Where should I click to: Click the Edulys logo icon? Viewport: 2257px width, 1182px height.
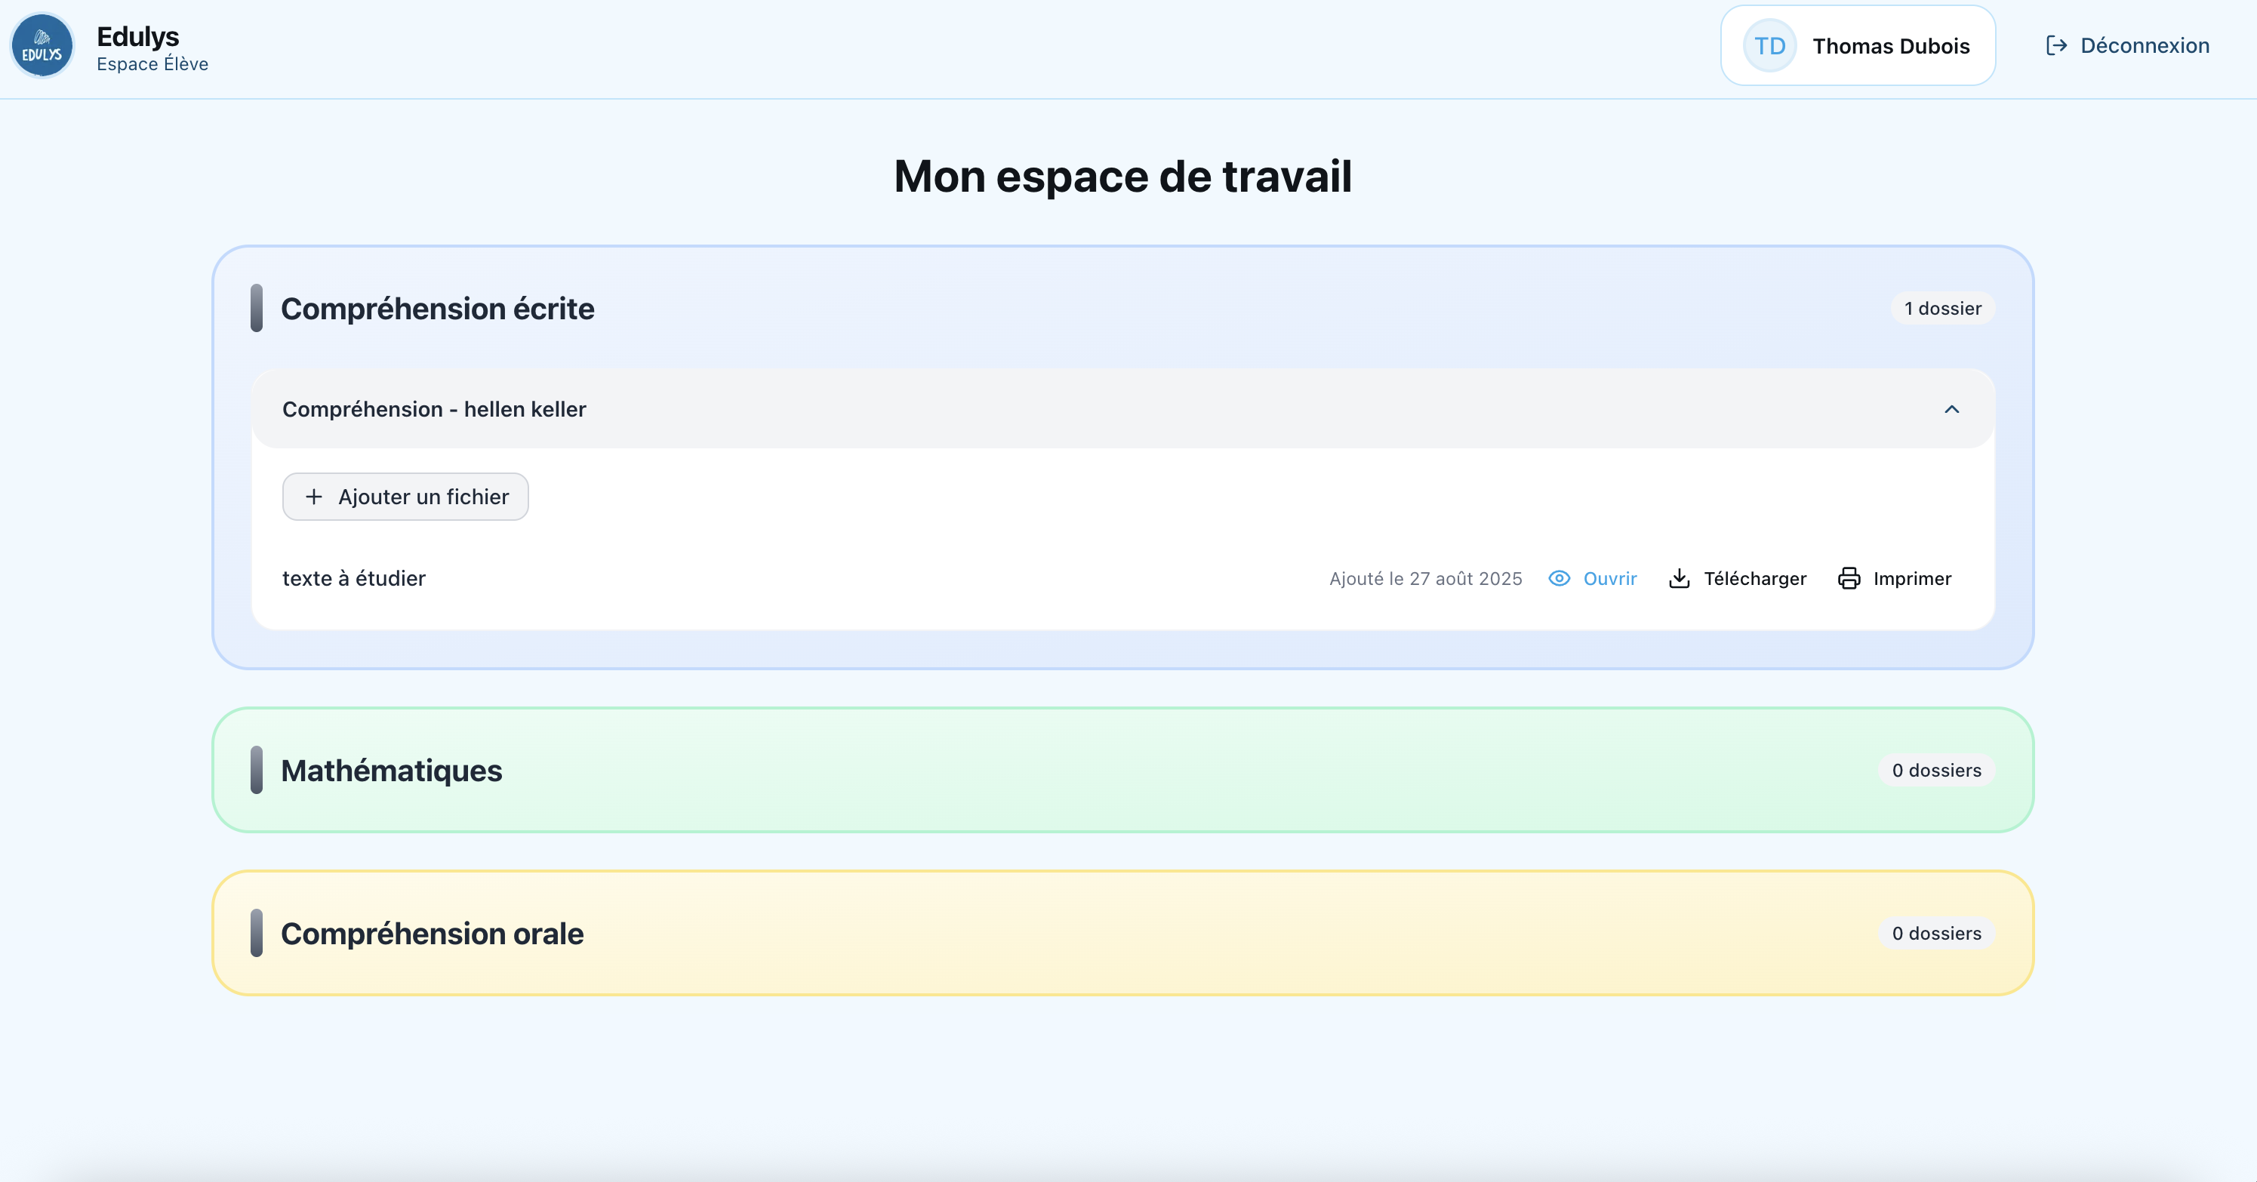pos(42,45)
